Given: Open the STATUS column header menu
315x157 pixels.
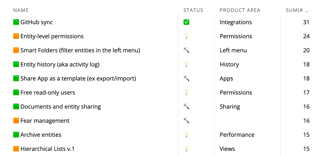Looking at the screenshot, I should pyautogui.click(x=193, y=10).
